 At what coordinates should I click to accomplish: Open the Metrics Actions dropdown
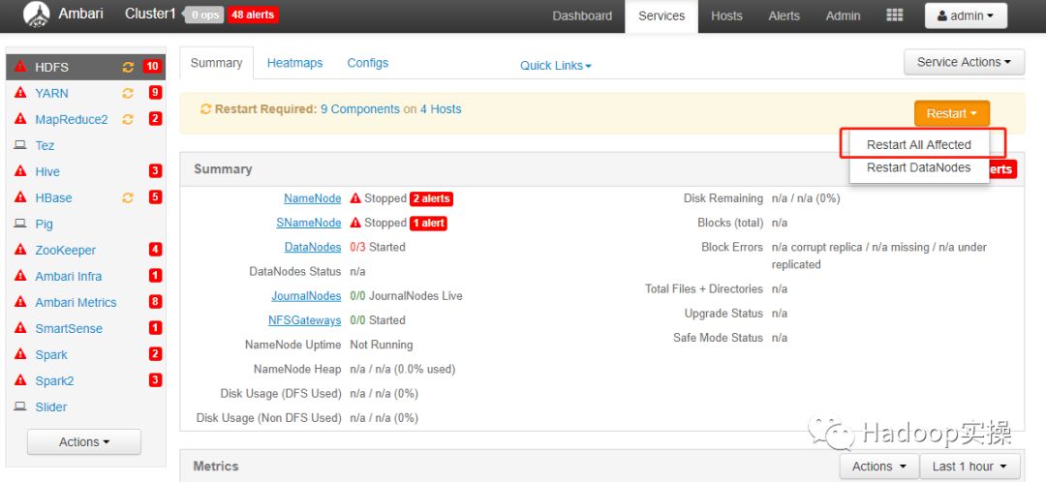(879, 467)
